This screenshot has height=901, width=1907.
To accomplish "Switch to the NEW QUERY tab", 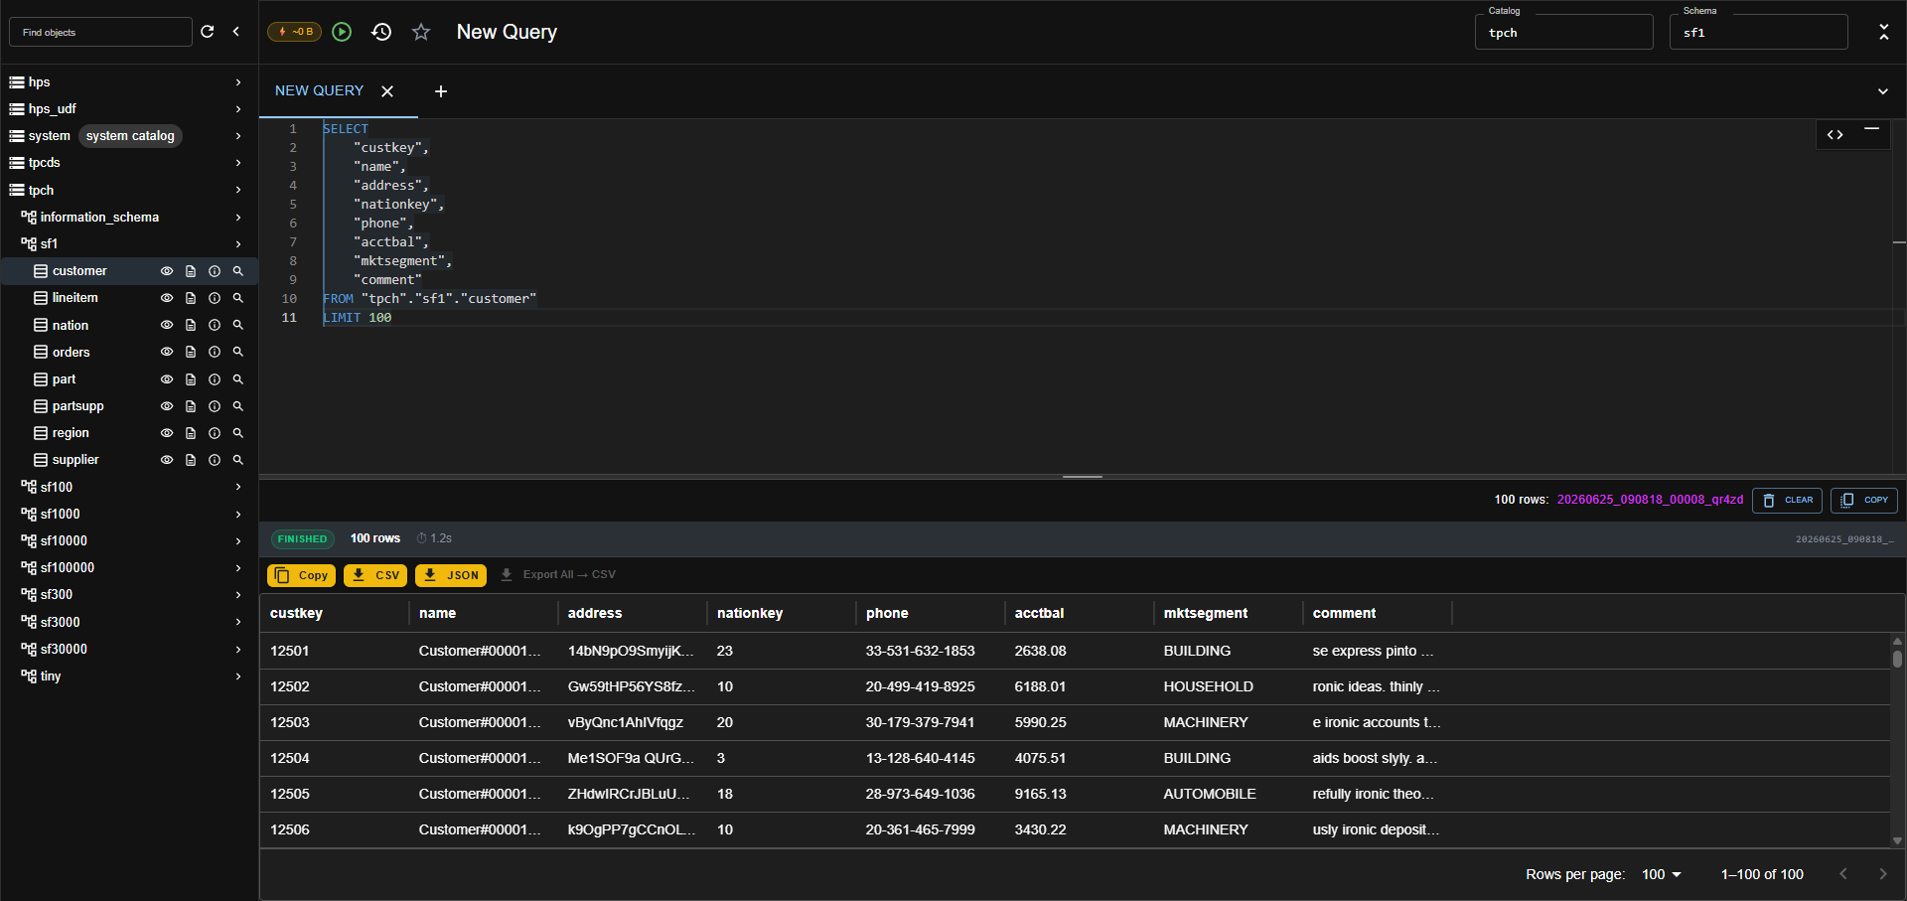I will (x=319, y=90).
